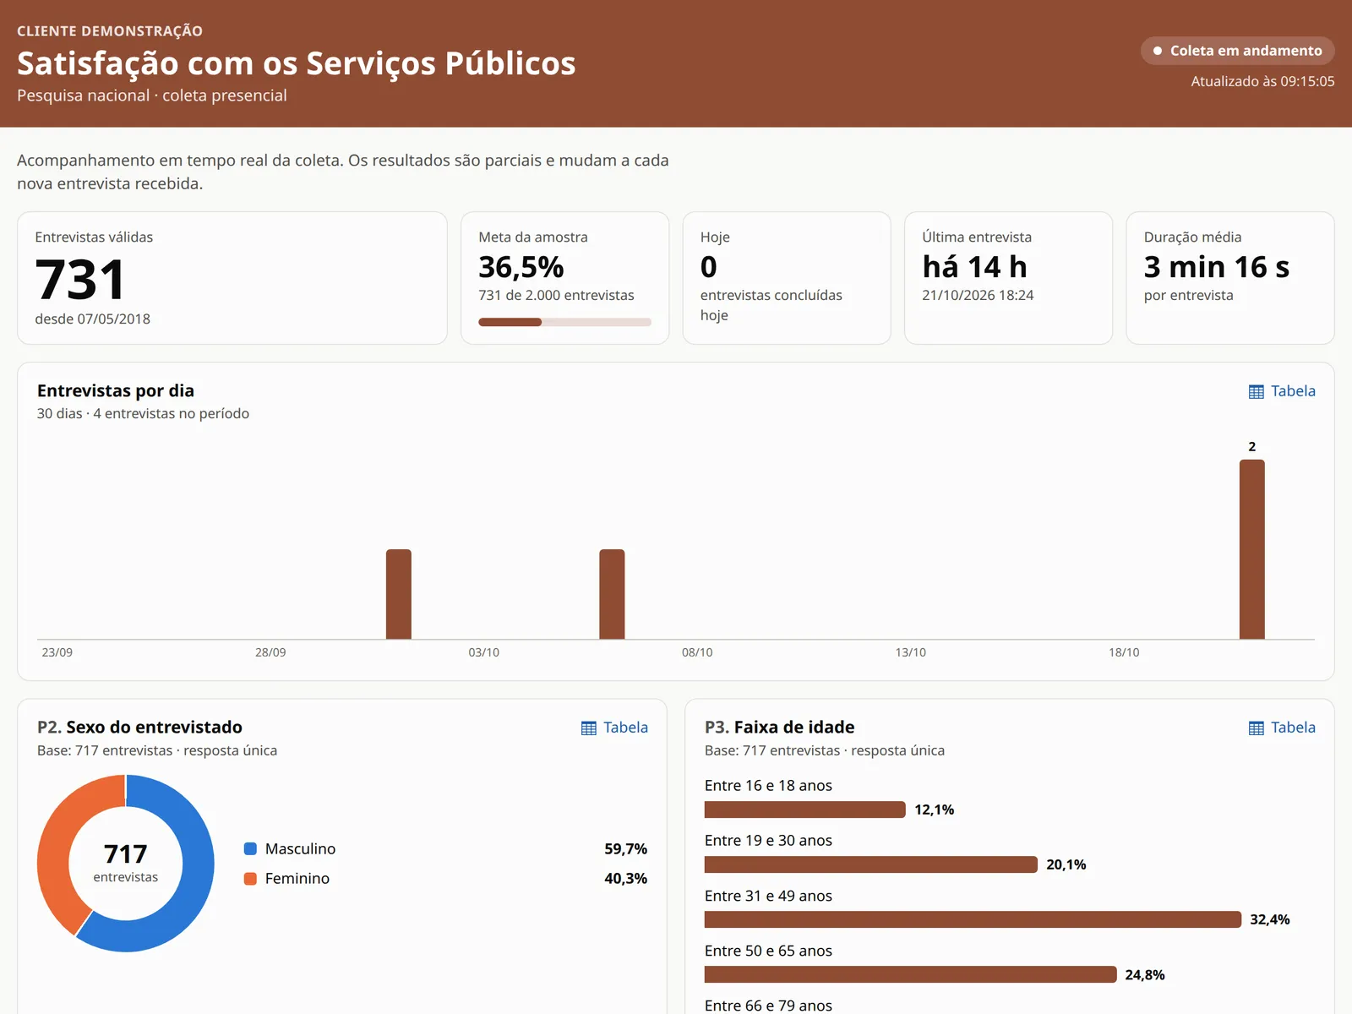This screenshot has height=1014, width=1352.
Task: Click '731 de 2.000 entrevistas' text
Action: click(x=556, y=295)
